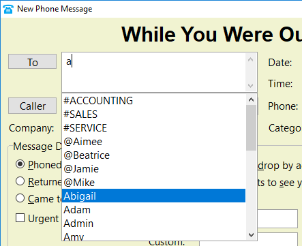This screenshot has height=246, width=302.
Task: Pick @Beatrice in the autocomplete list
Action: click(x=154, y=155)
